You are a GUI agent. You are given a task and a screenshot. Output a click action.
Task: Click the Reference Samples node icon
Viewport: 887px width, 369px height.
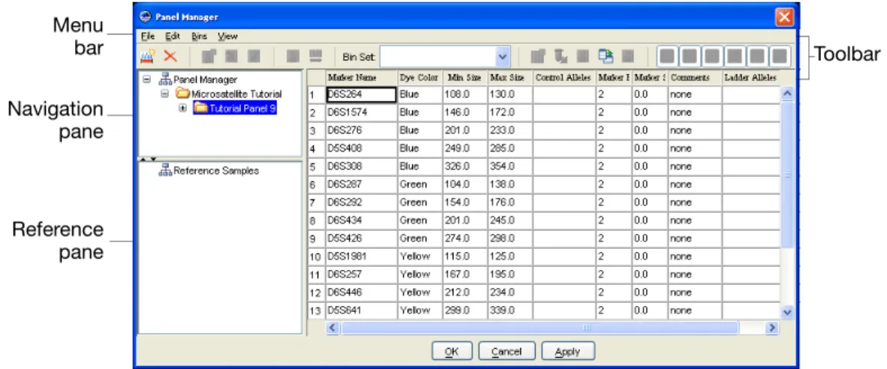point(165,170)
